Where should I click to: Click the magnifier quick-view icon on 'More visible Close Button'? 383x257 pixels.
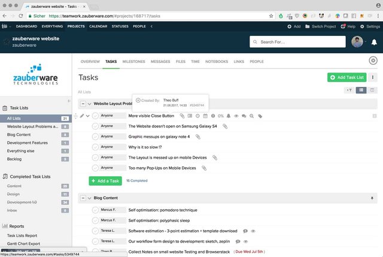pyautogui.click(x=251, y=116)
